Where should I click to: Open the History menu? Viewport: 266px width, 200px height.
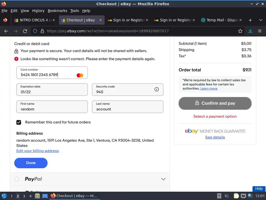coord(38,11)
